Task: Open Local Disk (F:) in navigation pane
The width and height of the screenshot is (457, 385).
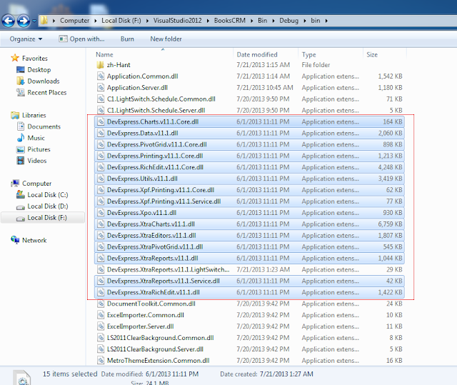Action: coord(47,217)
